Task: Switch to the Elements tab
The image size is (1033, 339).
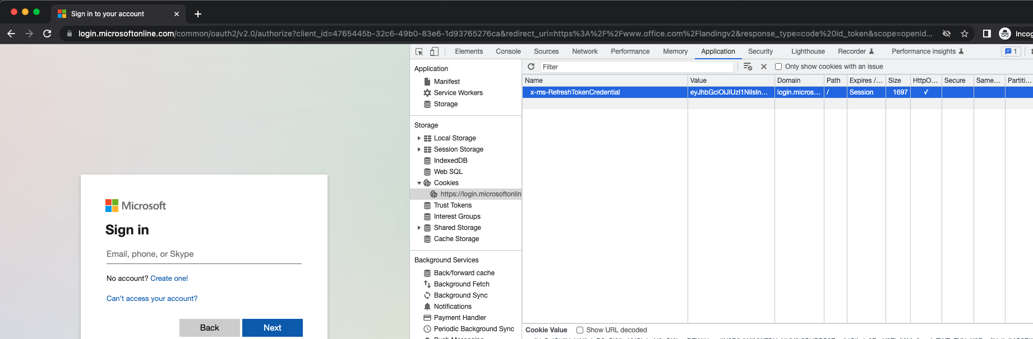Action: click(x=469, y=51)
